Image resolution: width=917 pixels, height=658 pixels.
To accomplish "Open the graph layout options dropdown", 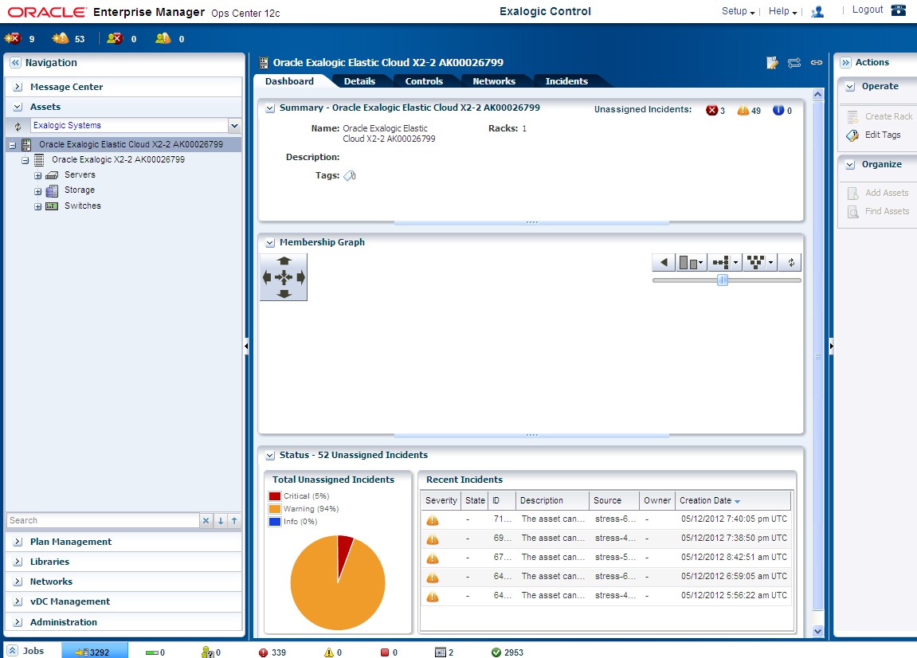I will coord(691,263).
